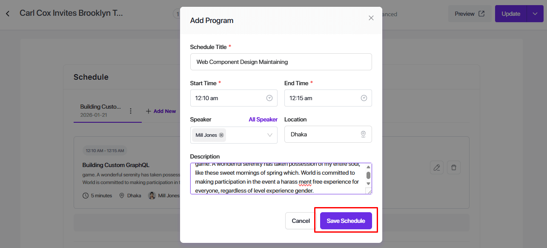Click the back arrow icon
The height and width of the screenshot is (248, 547).
(x=8, y=14)
